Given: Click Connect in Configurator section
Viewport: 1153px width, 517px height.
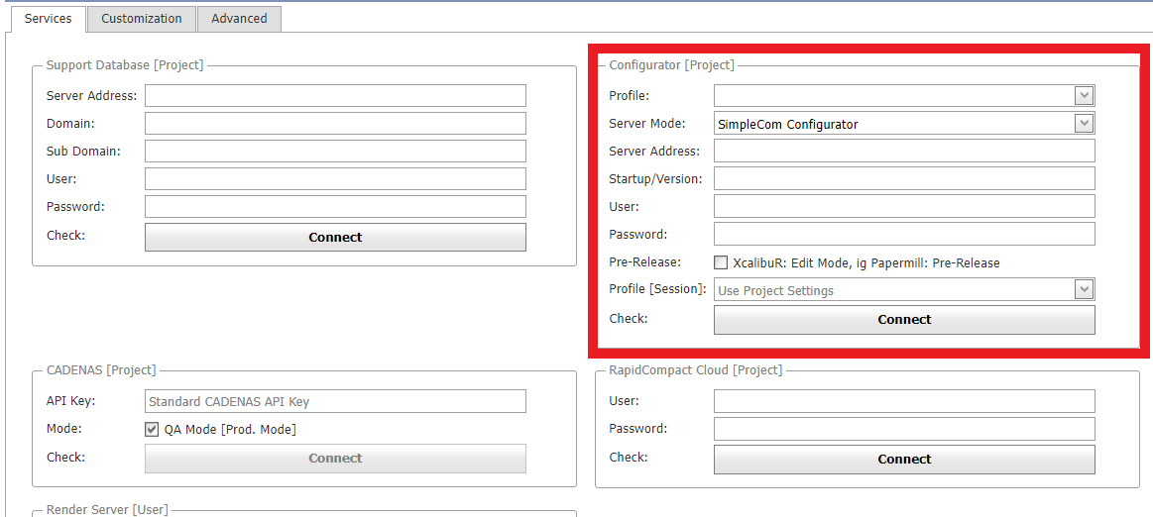Looking at the screenshot, I should pyautogui.click(x=904, y=320).
